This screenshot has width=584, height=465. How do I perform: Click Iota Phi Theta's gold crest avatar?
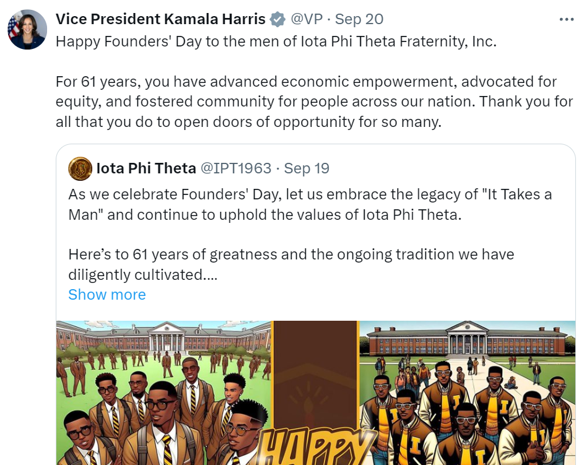80,168
